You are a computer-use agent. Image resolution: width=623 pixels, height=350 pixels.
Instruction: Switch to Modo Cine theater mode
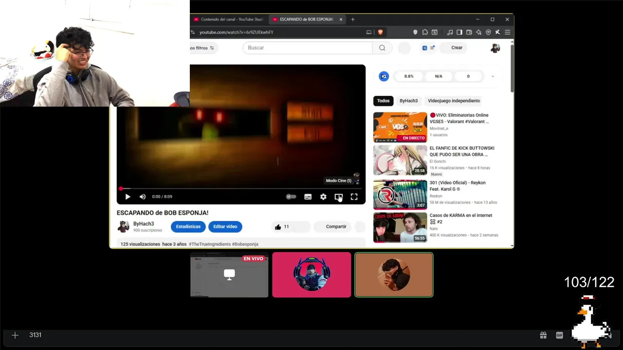(339, 197)
